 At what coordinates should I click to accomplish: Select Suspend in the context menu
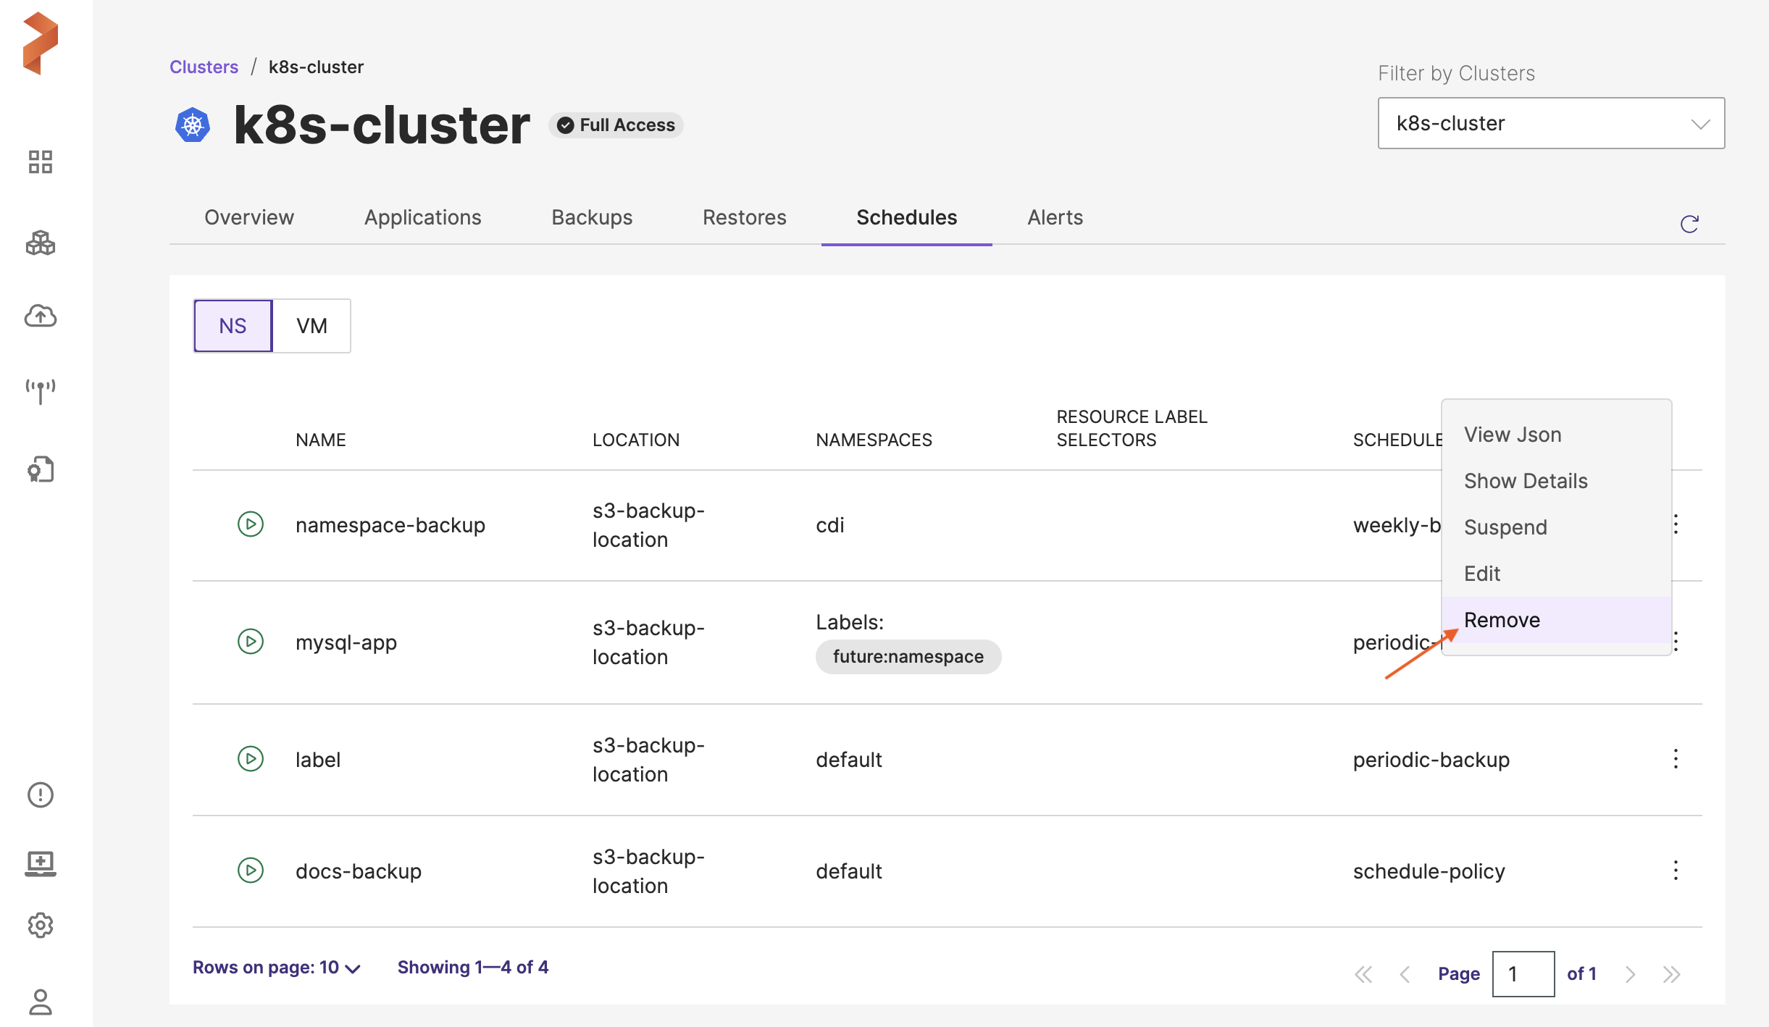coord(1505,527)
